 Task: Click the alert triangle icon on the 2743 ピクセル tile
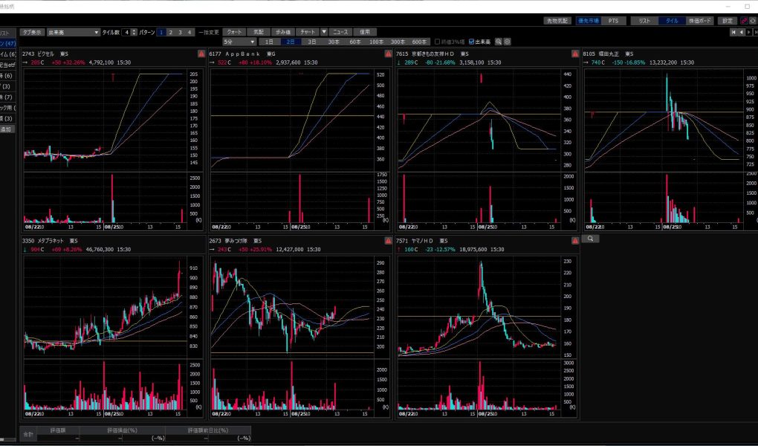(x=201, y=54)
